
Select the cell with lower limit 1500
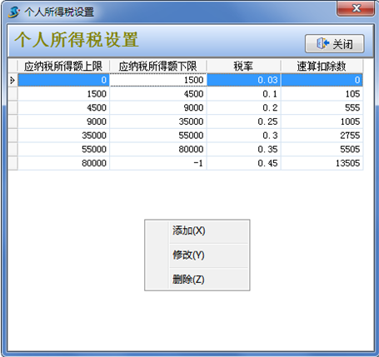point(158,80)
